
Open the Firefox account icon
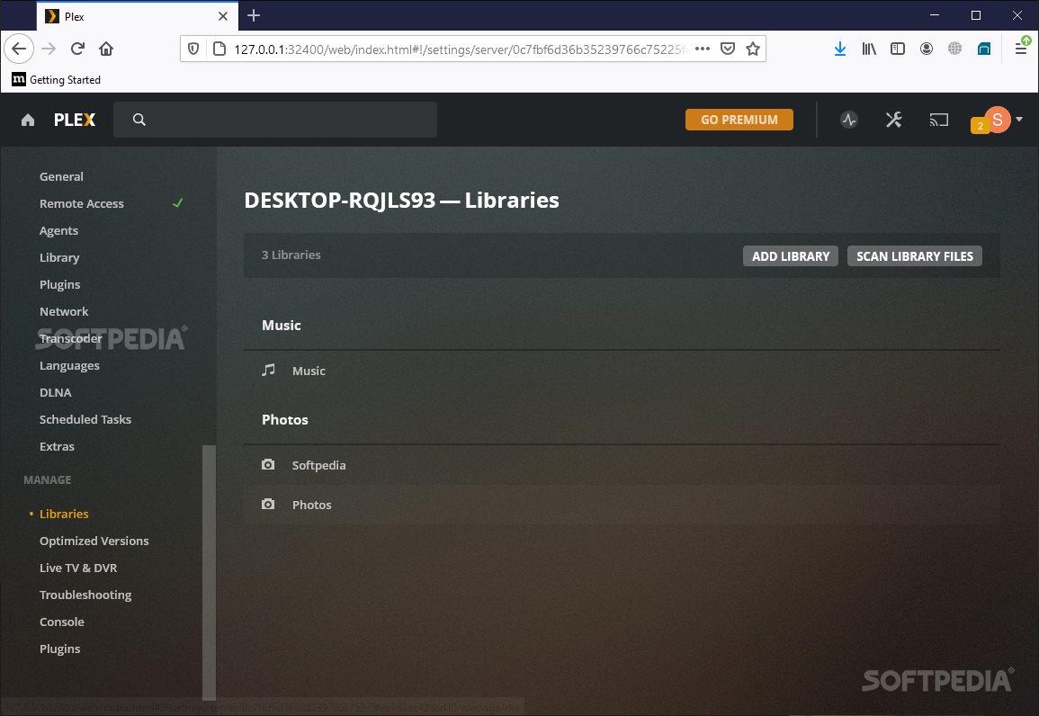pyautogui.click(x=927, y=49)
